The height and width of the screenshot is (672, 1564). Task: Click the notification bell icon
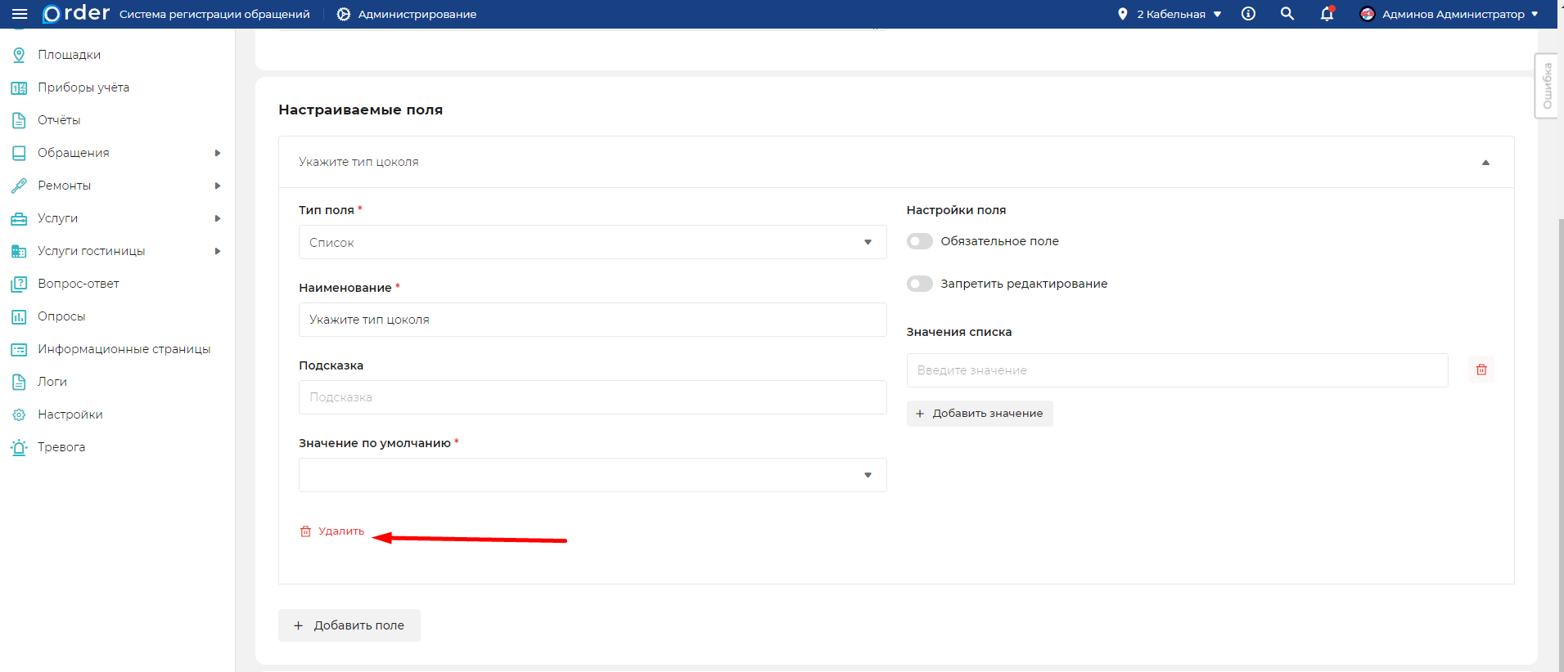[x=1327, y=14]
